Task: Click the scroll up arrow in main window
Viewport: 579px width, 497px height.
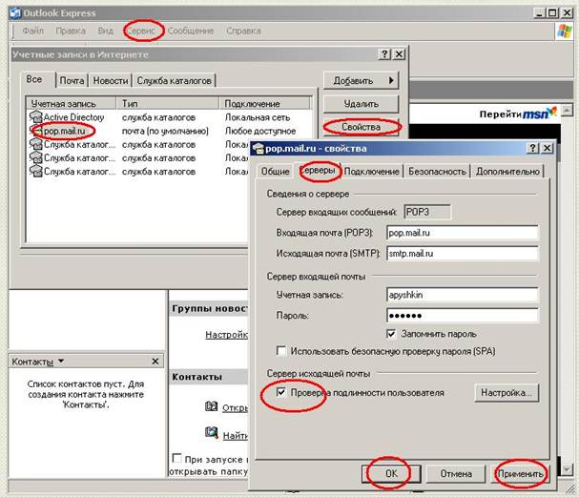Action: 567,110
